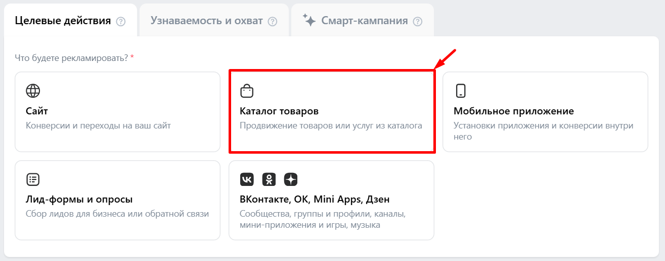Click the list icon for Лид-формы и опросы
The width and height of the screenshot is (665, 261).
pos(33,179)
